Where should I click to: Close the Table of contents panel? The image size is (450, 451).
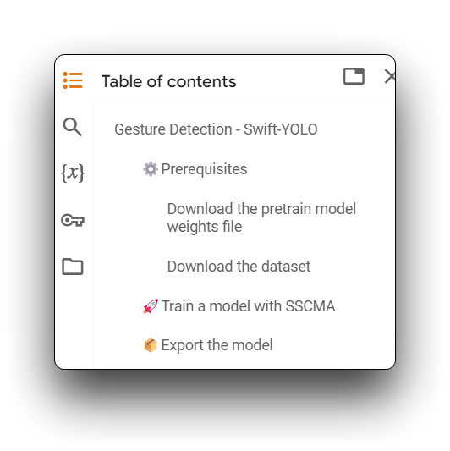click(x=390, y=76)
